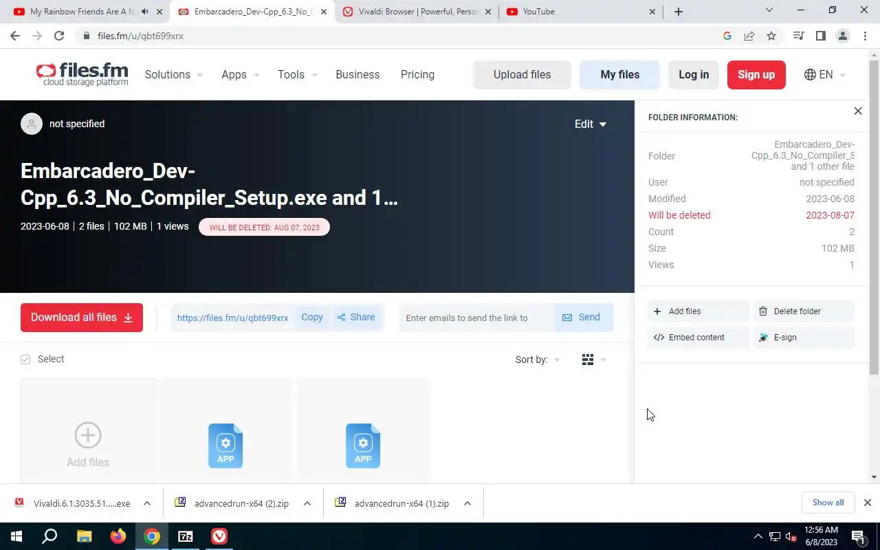Expand the Tools menu

(298, 74)
